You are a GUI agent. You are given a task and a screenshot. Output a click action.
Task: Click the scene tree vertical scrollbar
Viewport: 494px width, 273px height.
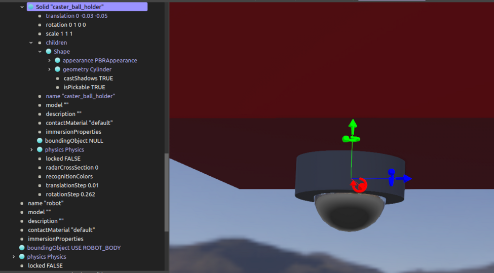(x=167, y=192)
